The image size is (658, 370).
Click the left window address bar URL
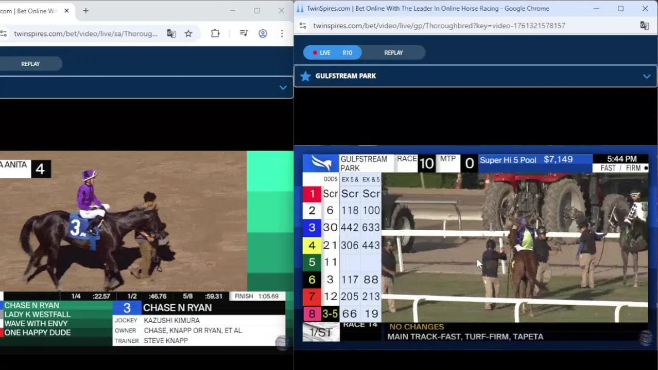tap(85, 33)
